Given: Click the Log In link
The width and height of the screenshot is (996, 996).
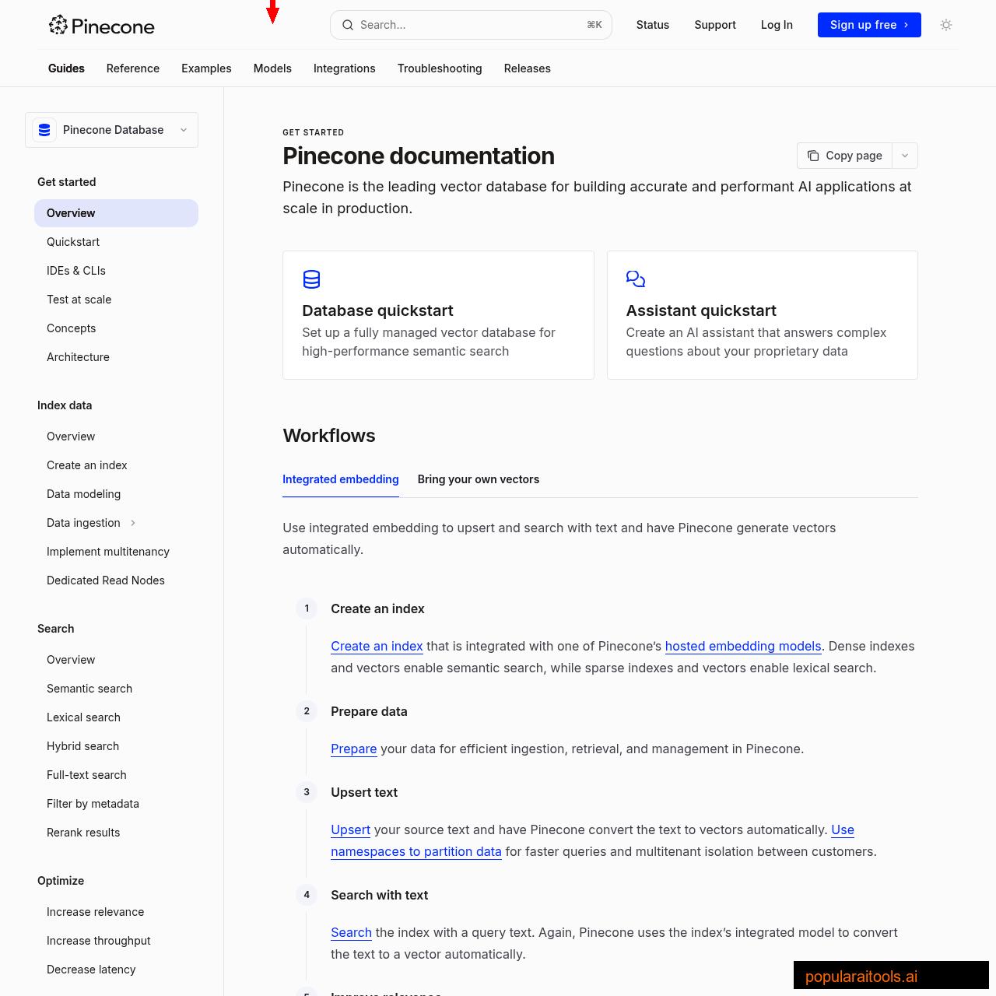Looking at the screenshot, I should click(x=777, y=25).
